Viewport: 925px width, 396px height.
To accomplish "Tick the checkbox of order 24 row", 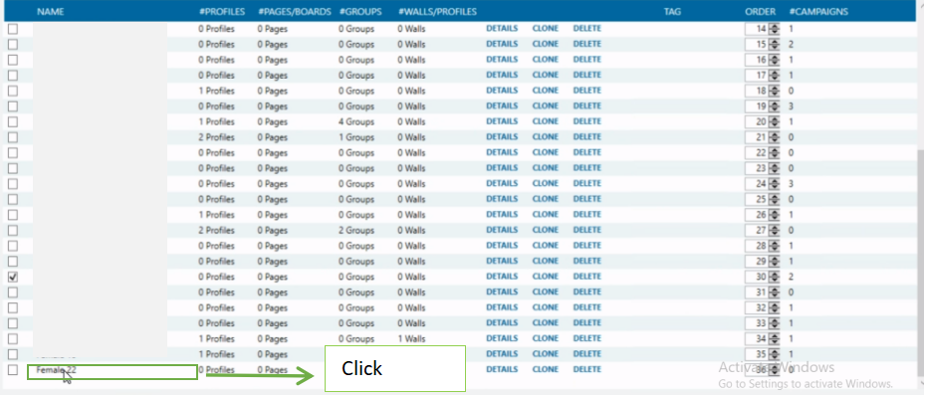I will (12, 184).
